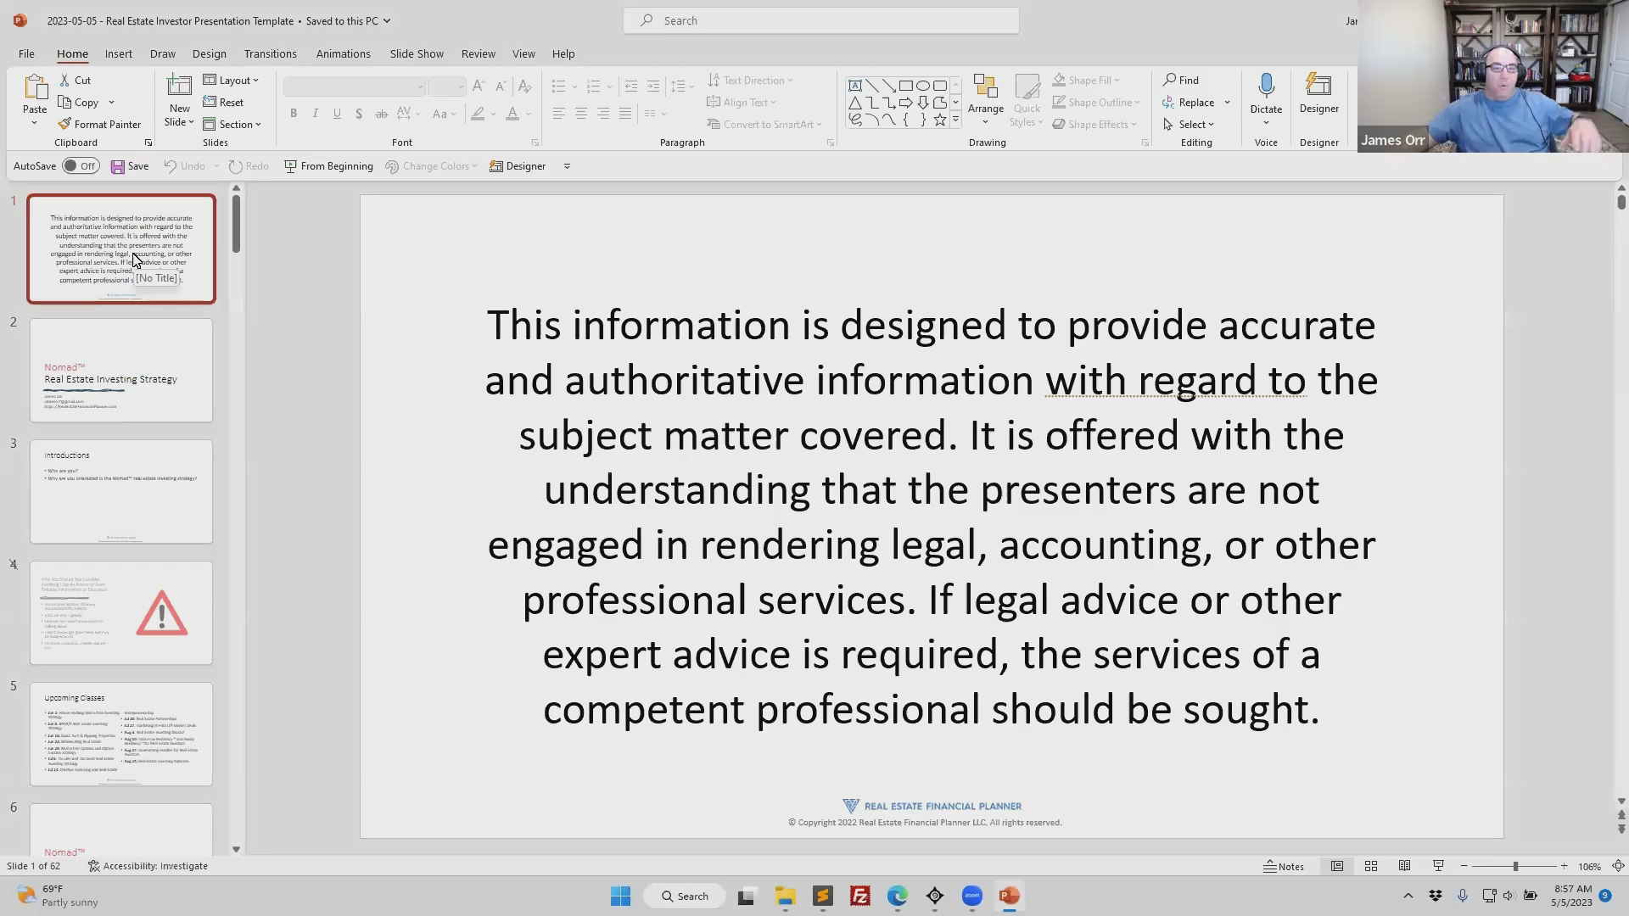The image size is (1629, 916).
Task: Start Slide Show from status bar
Action: 1438,866
